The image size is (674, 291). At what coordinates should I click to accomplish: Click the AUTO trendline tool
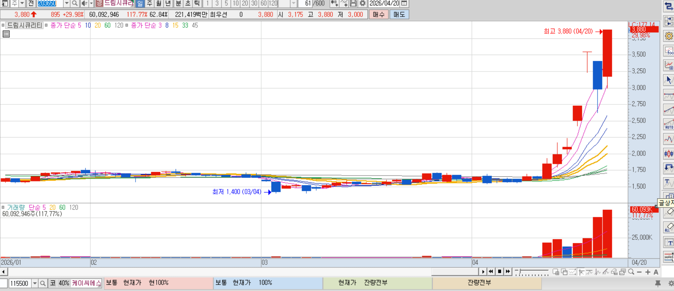pos(669,124)
